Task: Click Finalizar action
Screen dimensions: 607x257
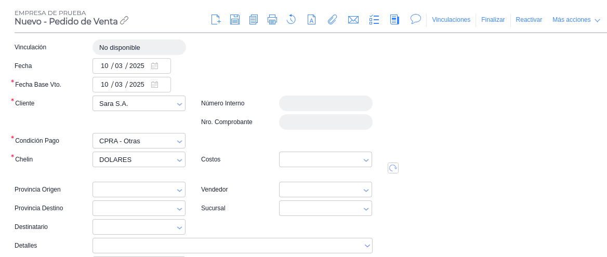Action: point(493,20)
